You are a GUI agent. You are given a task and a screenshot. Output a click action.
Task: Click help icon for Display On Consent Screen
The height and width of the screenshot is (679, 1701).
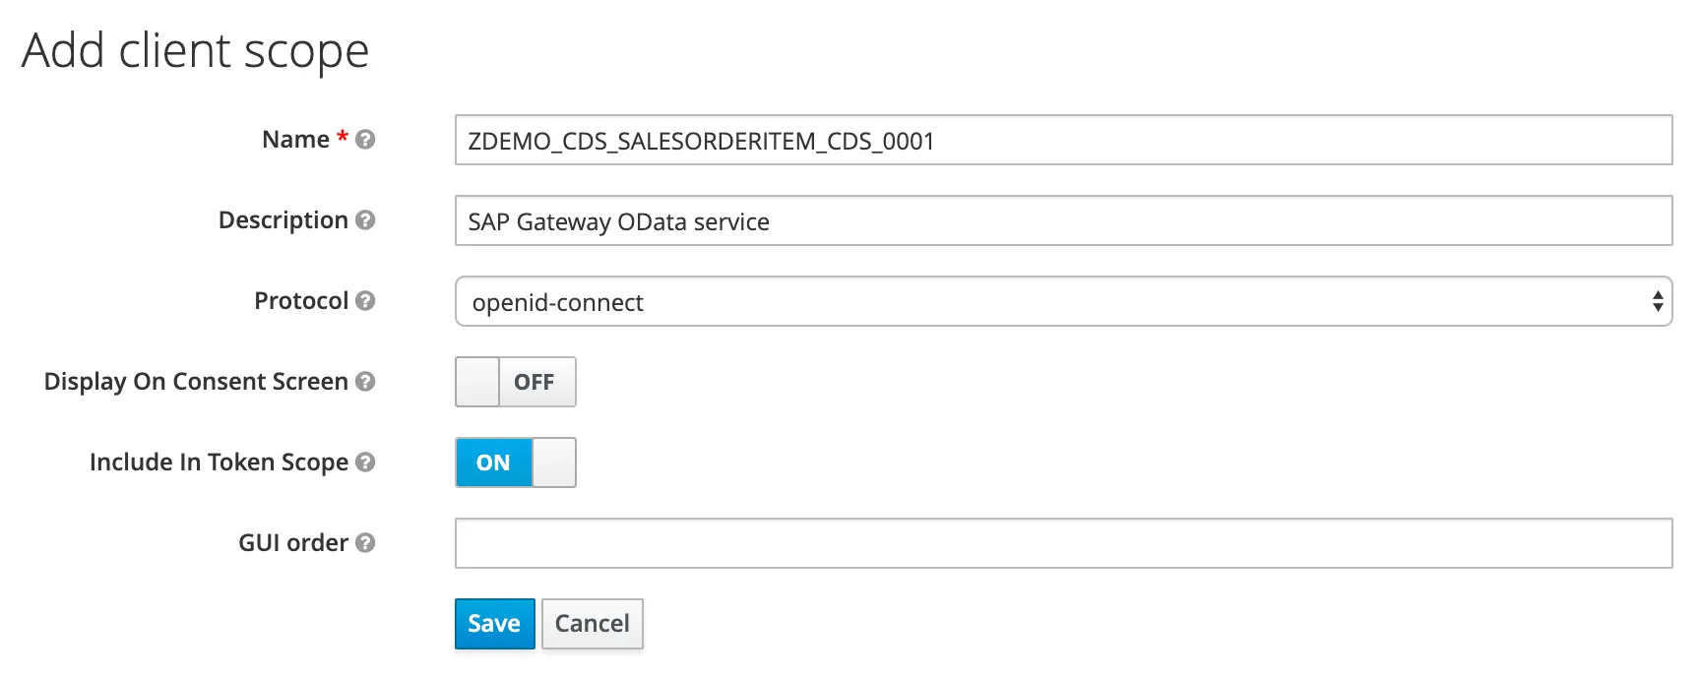coord(365,382)
